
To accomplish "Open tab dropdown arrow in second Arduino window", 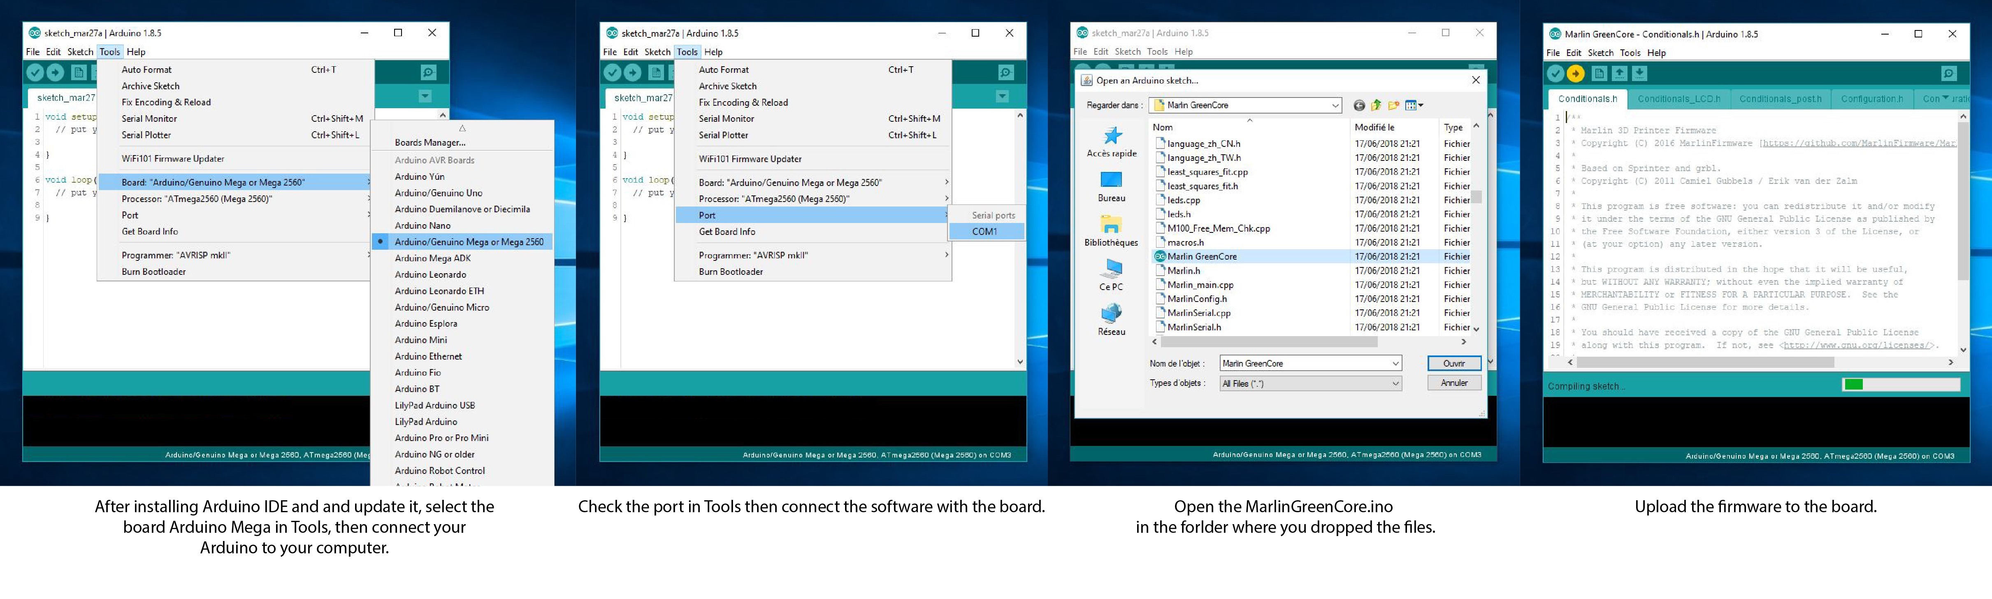I will click(x=1002, y=97).
